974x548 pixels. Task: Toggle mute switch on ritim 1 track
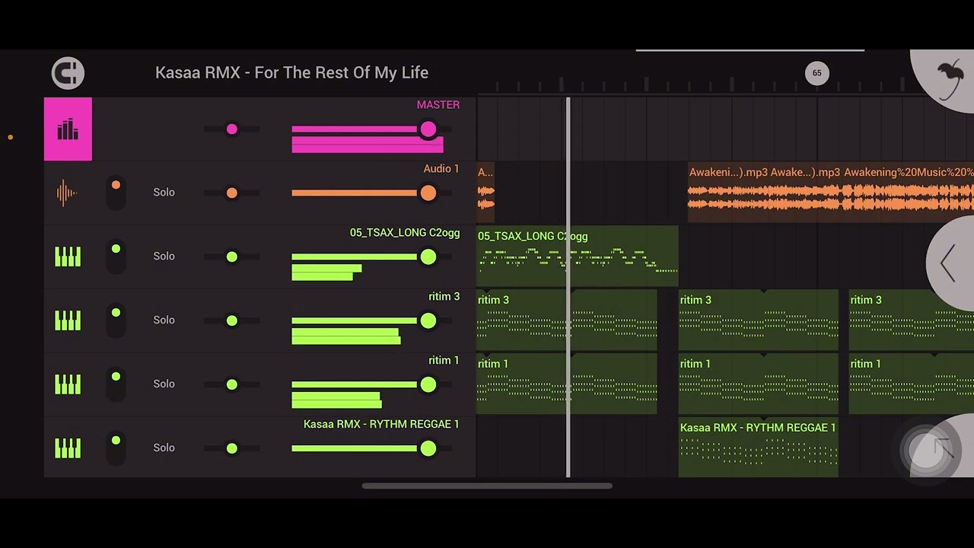click(x=116, y=384)
